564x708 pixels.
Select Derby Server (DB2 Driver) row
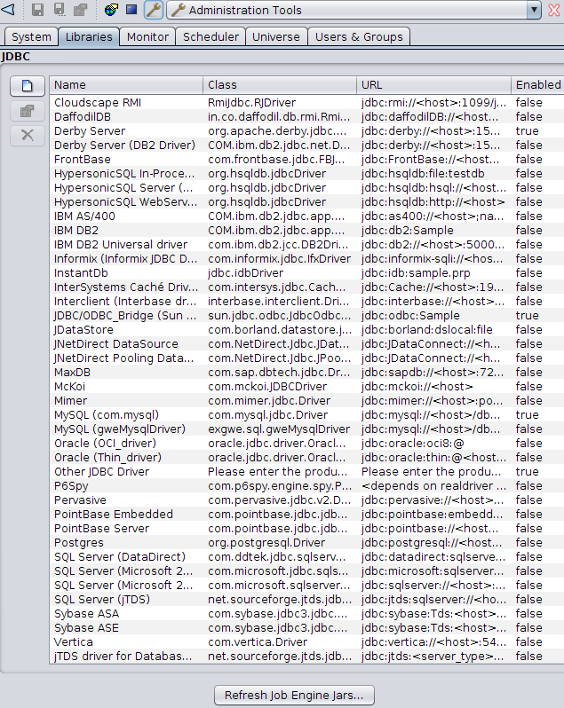306,145
